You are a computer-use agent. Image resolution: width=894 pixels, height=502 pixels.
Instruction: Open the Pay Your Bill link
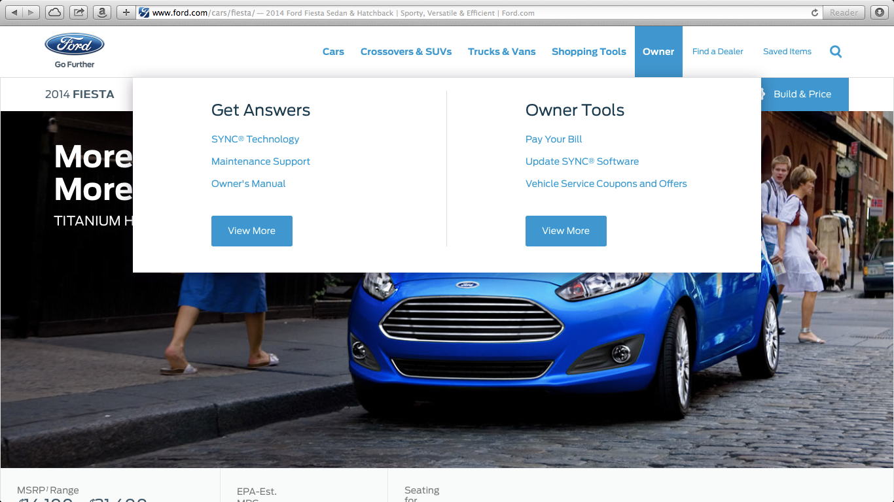[x=554, y=139]
